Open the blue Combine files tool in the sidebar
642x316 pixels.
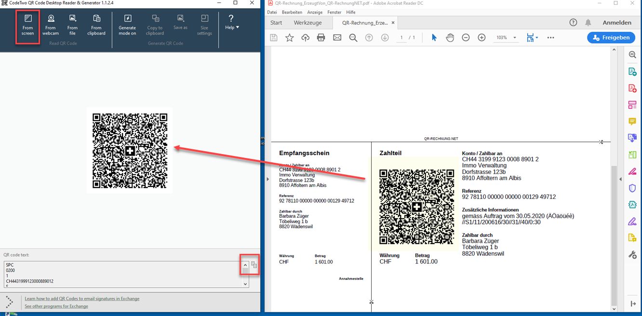pyautogui.click(x=632, y=138)
